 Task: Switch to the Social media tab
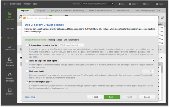[x=123, y=11]
